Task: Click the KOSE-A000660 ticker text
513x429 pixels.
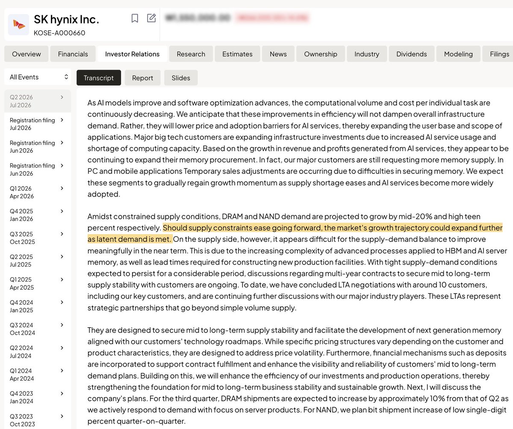Action: 59,33
